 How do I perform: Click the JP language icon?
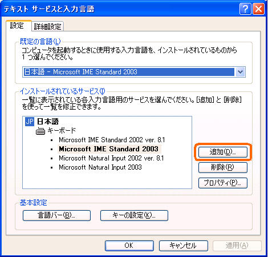pyautogui.click(x=30, y=122)
